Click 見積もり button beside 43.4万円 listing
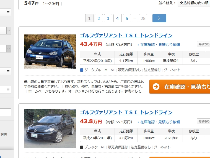210x158 pixels. pos(203,44)
